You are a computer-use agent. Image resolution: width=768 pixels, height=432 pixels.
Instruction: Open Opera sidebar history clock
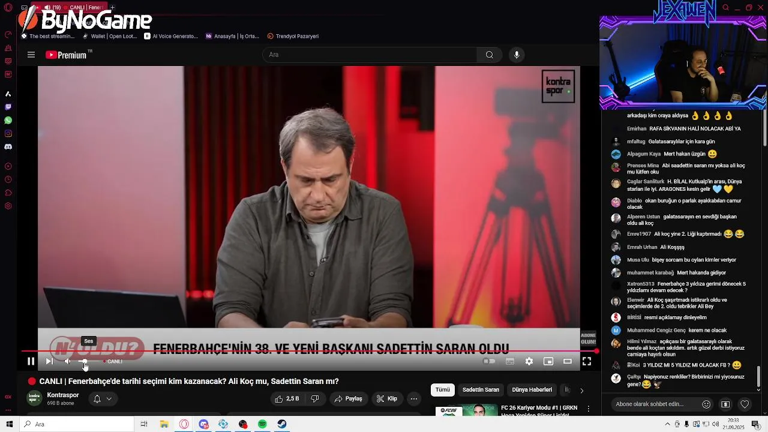8,179
